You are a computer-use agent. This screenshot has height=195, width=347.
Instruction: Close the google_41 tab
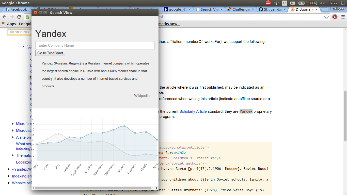tap(190, 9)
